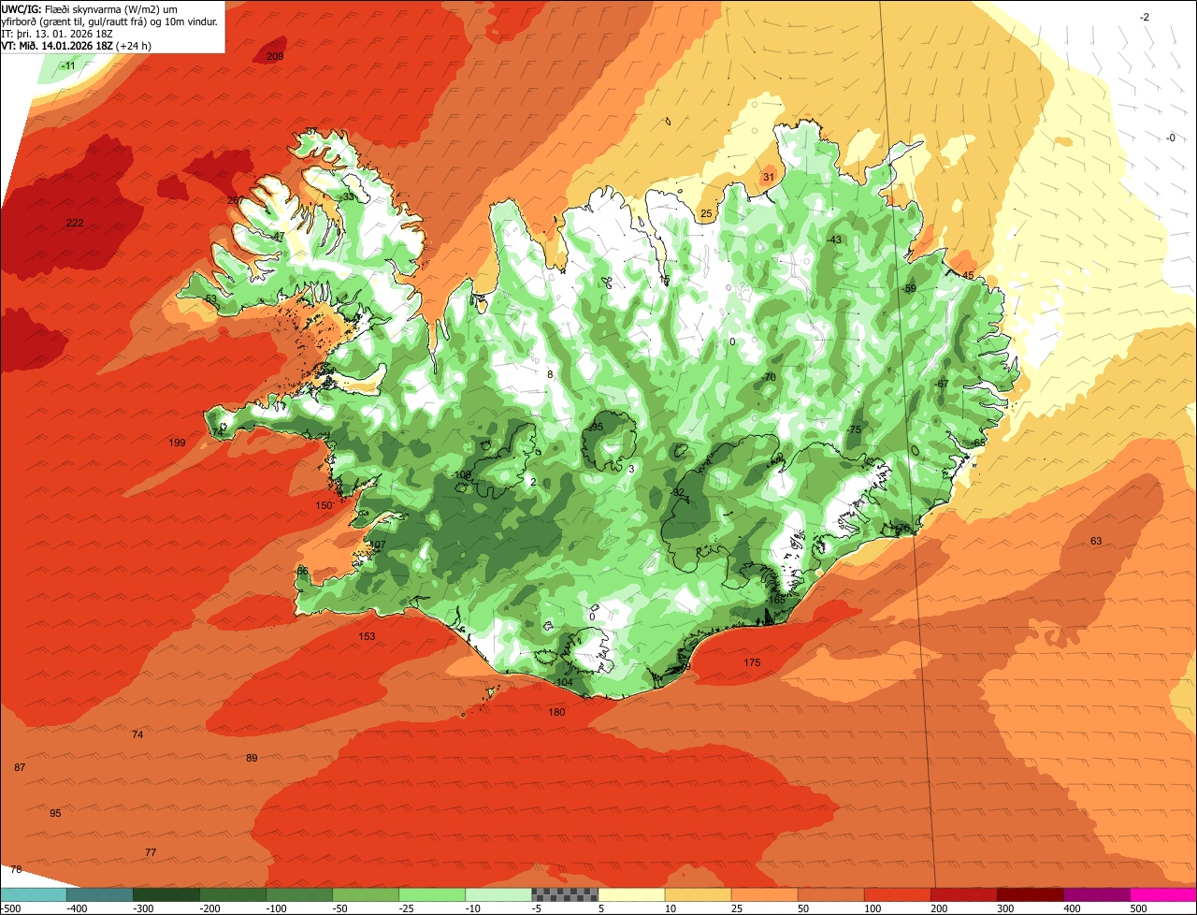Click the palest green swatch between -10 and -5
The width and height of the screenshot is (1197, 915).
coord(498,894)
